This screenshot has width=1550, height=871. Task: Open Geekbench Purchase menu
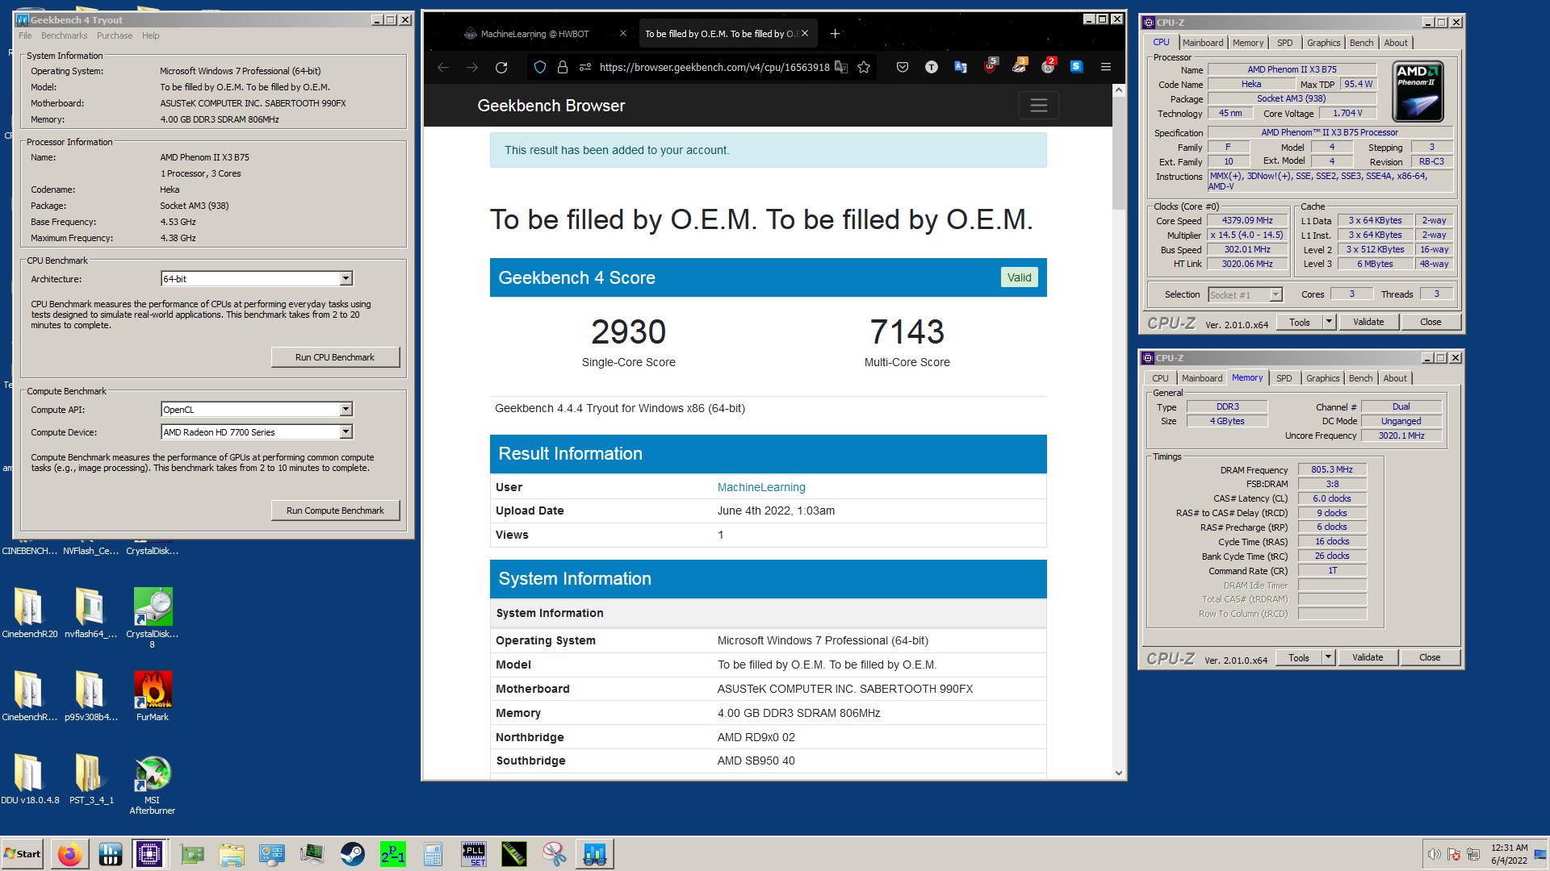point(115,35)
